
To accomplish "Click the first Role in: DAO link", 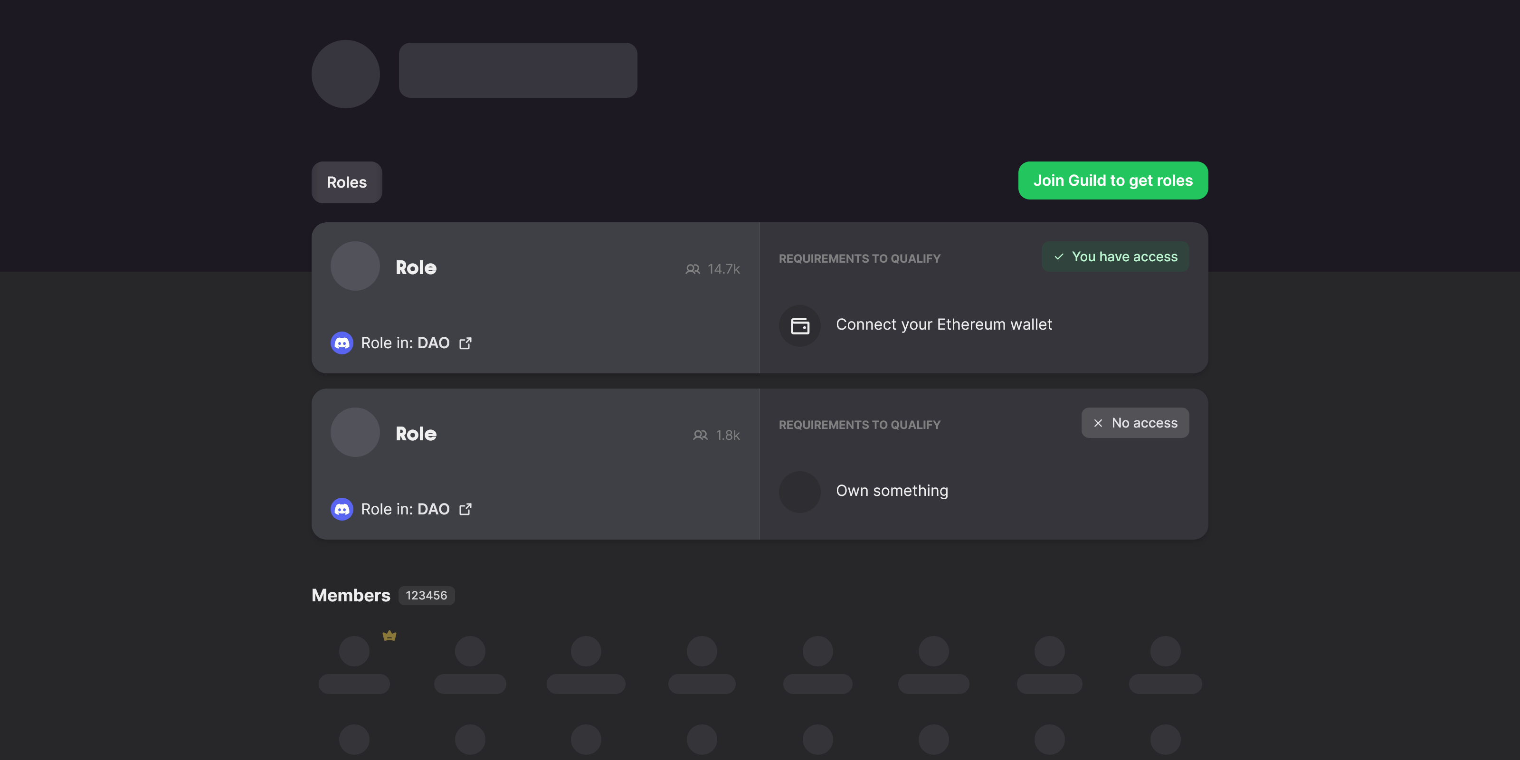I will 405,343.
